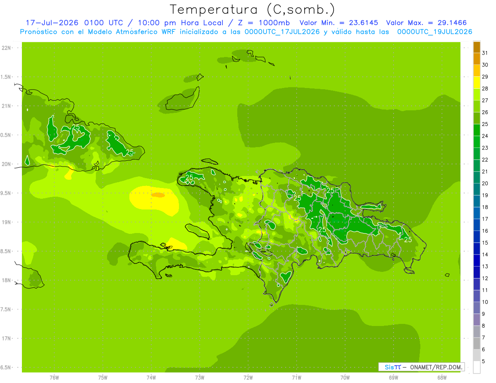Click legend value "29" on the color scale
Screen dimensions: 496x383
485,77
